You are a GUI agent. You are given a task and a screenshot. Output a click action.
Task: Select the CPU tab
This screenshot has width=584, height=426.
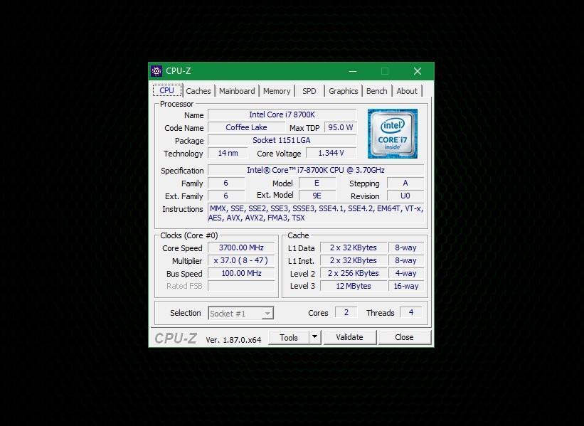pos(167,90)
